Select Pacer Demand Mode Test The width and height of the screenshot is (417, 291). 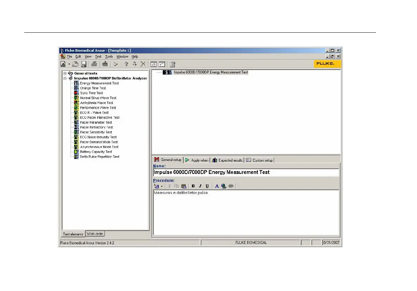click(99, 142)
